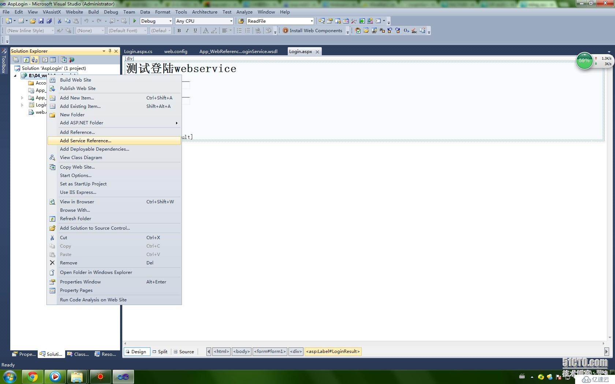Click the Save icon in the toolbar
Viewport: 615px width, 384px height.
41,21
